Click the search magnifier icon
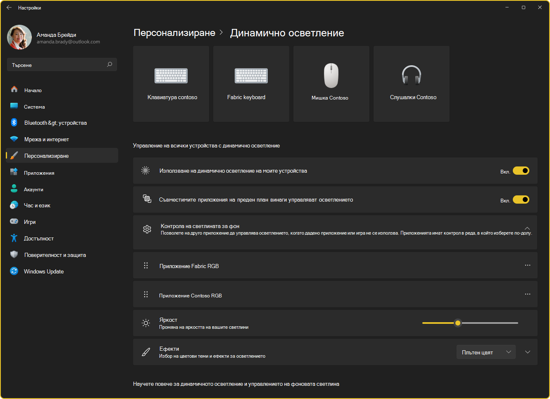This screenshot has height=399, width=550. pyautogui.click(x=110, y=64)
